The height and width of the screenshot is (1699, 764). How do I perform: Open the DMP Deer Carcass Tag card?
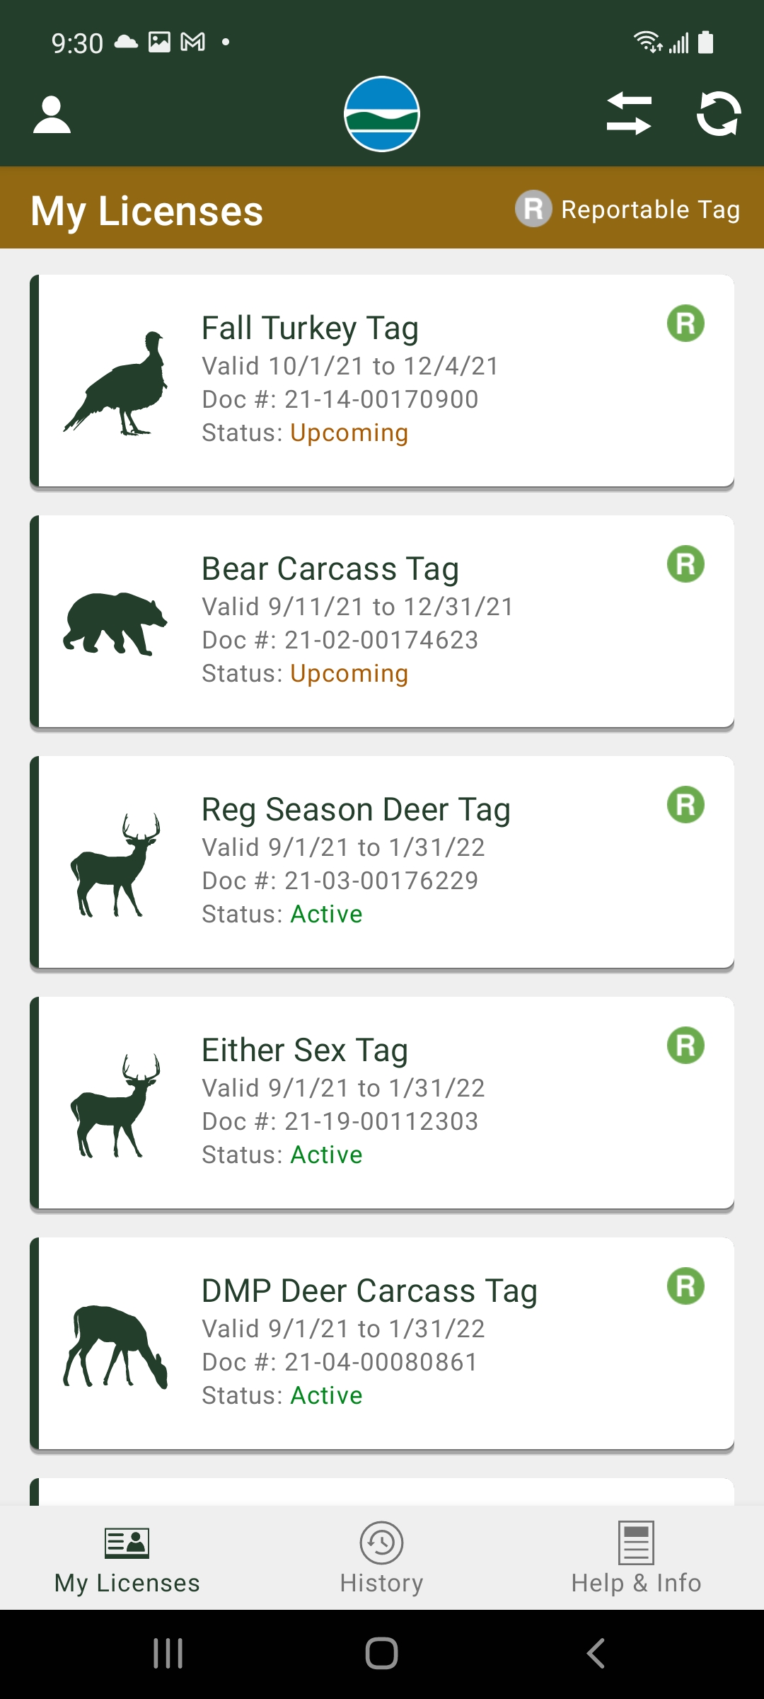point(382,1344)
